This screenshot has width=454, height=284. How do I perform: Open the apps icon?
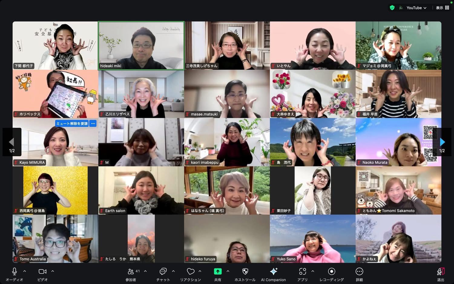tap(302, 271)
